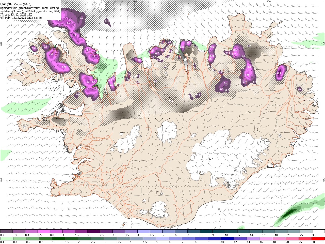Click the 20W longitude label
The width and height of the screenshot is (325, 244).
pos(135,1)
